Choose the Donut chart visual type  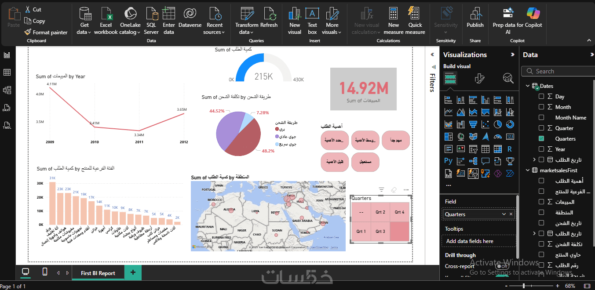510,124
